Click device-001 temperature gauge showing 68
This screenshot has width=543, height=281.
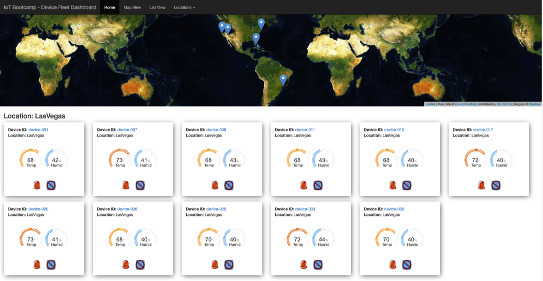[x=31, y=159]
